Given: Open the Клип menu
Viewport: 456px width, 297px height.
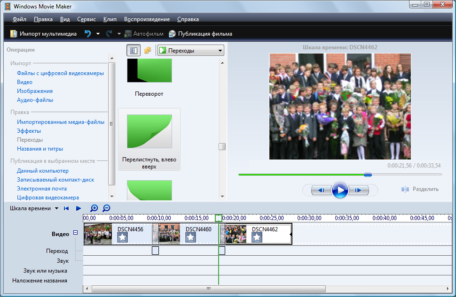Looking at the screenshot, I should tap(110, 19).
